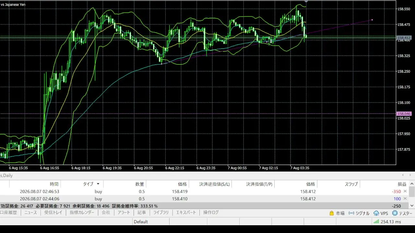Open the VPS cloud icon
The image size is (415, 233).
[x=376, y=213]
